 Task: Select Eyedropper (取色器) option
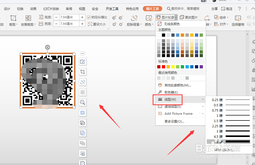click(181, 92)
